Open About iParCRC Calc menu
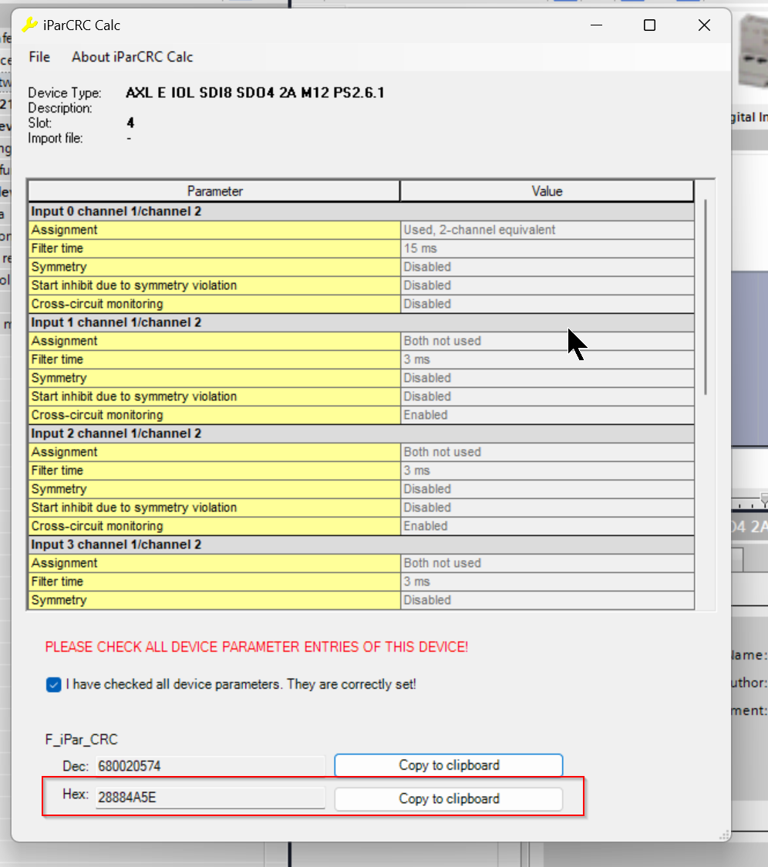This screenshot has height=867, width=768. pyautogui.click(x=132, y=57)
